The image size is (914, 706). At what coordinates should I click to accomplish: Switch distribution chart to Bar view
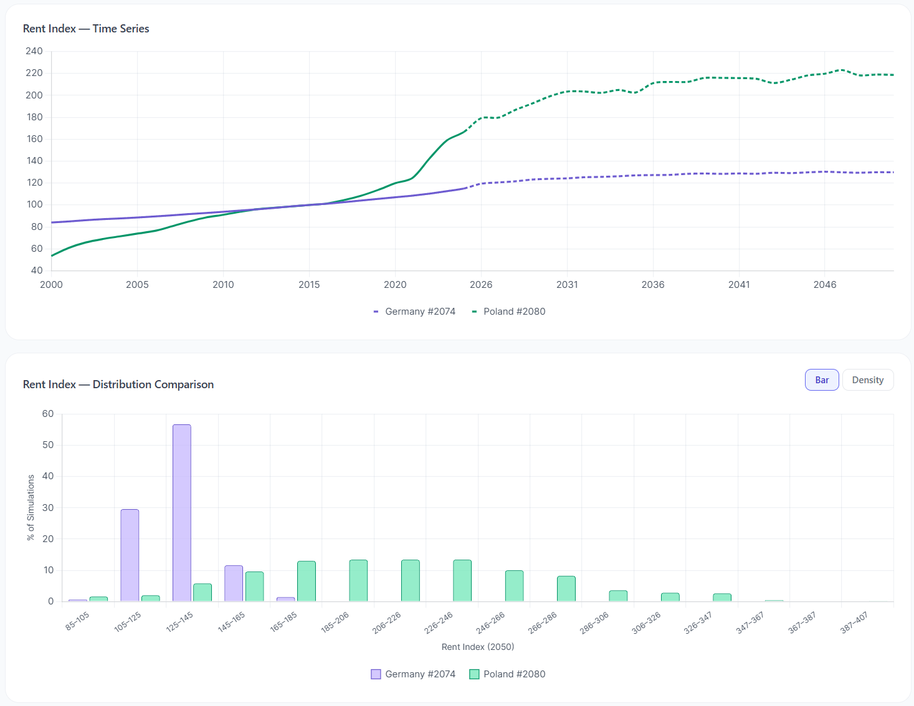822,380
